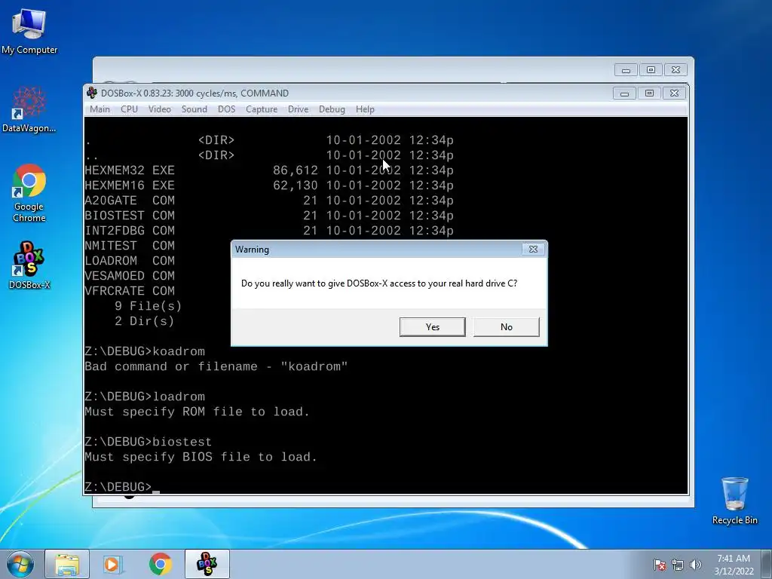Minimize the DOSBox-X window
This screenshot has width=772, height=579.
pos(624,93)
